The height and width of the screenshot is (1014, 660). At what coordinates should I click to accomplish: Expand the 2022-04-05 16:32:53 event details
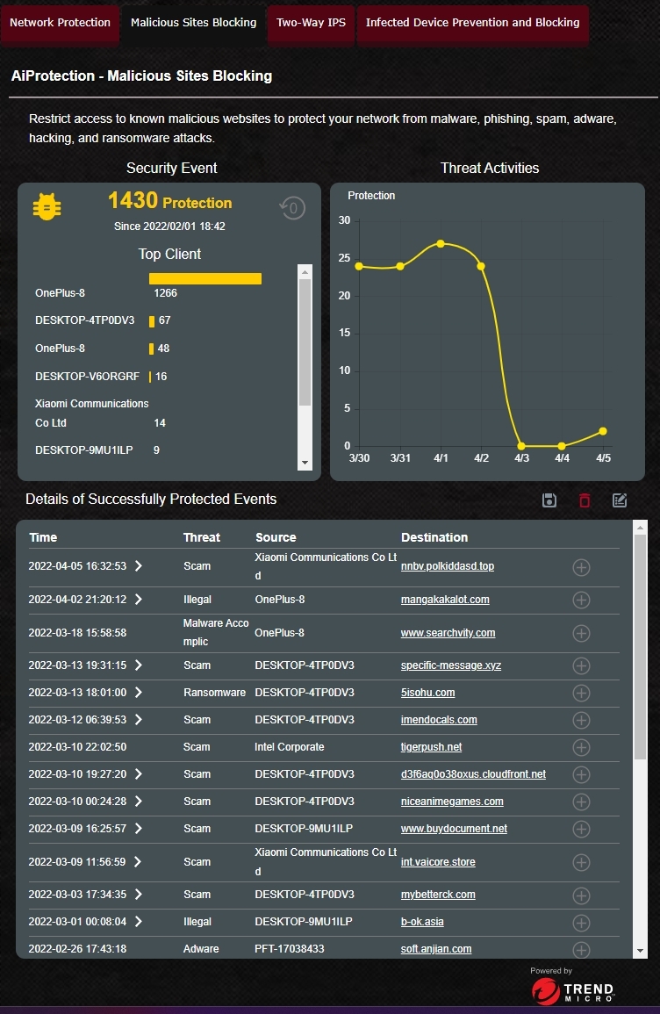tap(139, 566)
